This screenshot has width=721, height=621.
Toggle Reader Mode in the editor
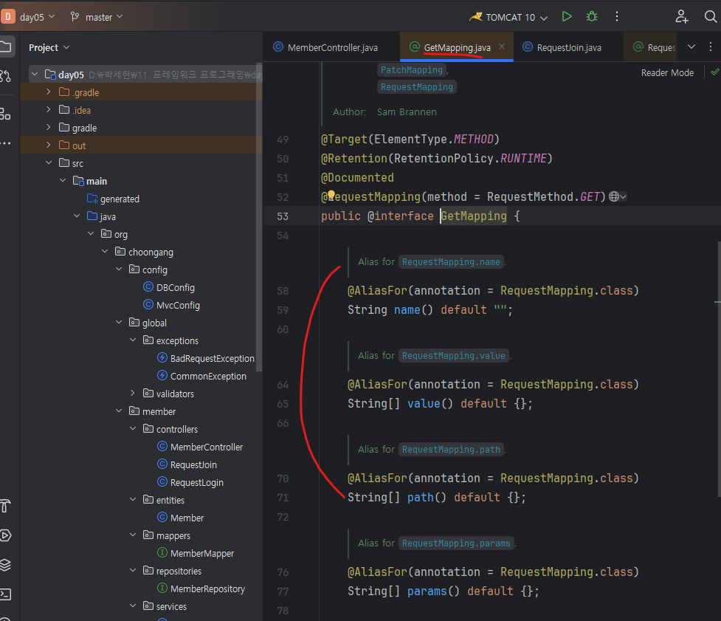point(667,72)
